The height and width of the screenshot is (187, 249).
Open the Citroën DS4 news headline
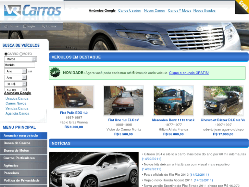pyautogui.click(x=195, y=154)
